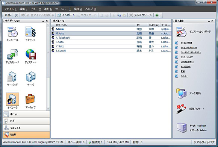
Task: Launch the インストールウィザード icon
Action: (181, 32)
